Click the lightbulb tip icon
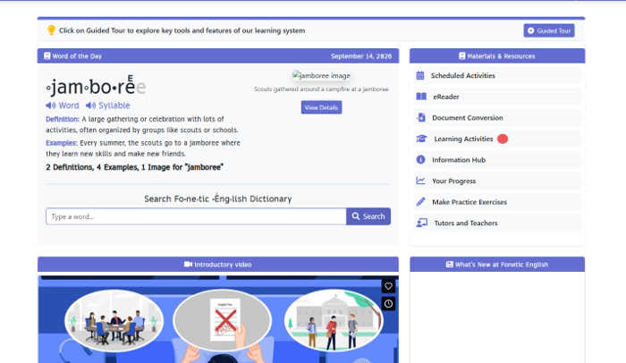This screenshot has height=363, width=626. [x=51, y=30]
